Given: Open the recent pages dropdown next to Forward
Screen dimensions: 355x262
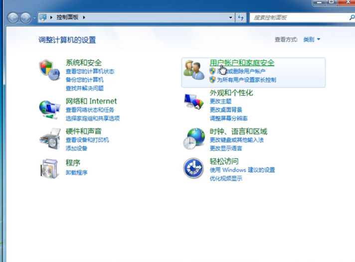Looking at the screenshot, I should point(34,18).
